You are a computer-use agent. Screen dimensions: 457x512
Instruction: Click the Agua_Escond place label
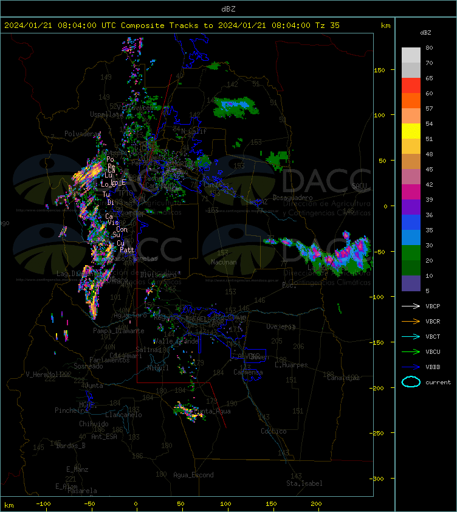pos(193,475)
